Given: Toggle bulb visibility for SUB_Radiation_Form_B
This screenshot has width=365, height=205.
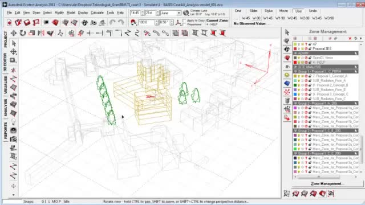Looking at the screenshot, I should 299,90.
